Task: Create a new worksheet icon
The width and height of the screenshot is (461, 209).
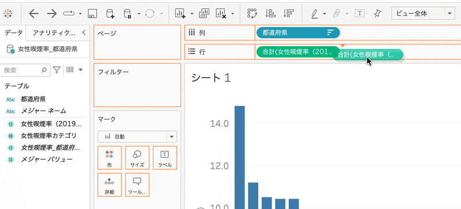Action: [180, 13]
